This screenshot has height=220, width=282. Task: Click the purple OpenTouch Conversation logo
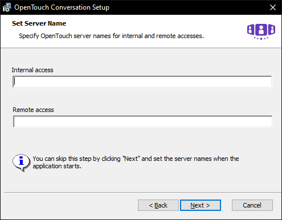click(261, 31)
